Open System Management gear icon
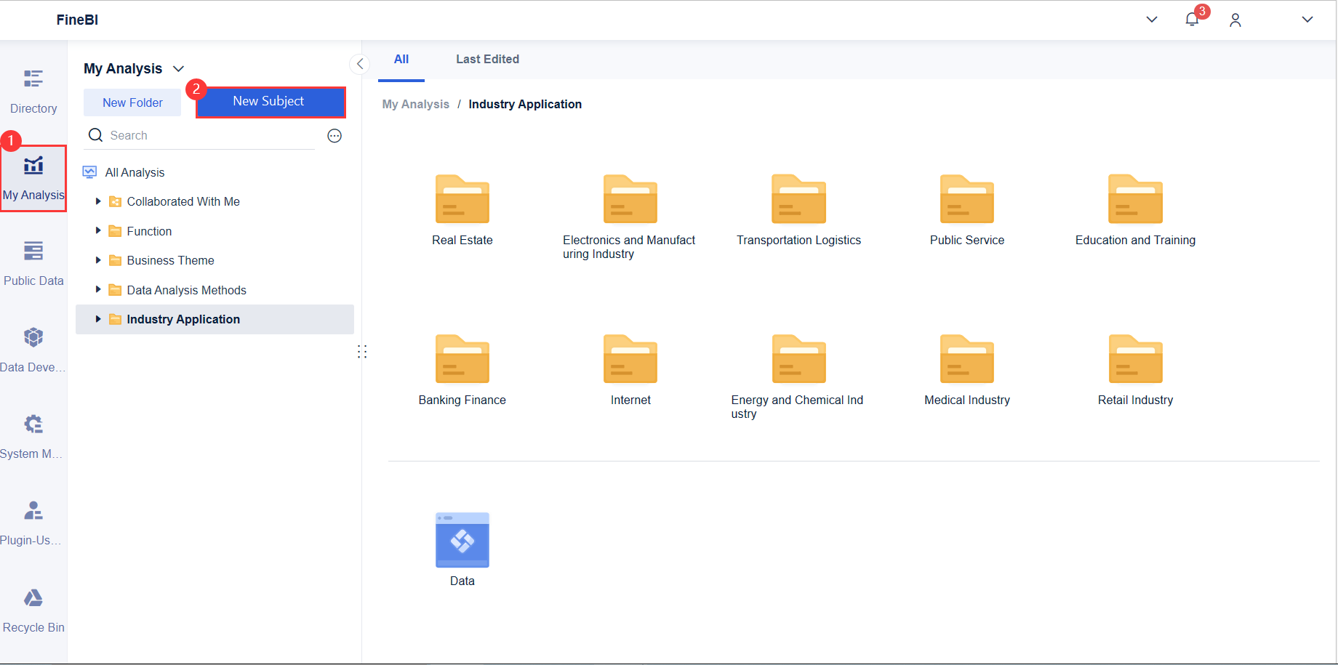The width and height of the screenshot is (1338, 665). click(33, 424)
